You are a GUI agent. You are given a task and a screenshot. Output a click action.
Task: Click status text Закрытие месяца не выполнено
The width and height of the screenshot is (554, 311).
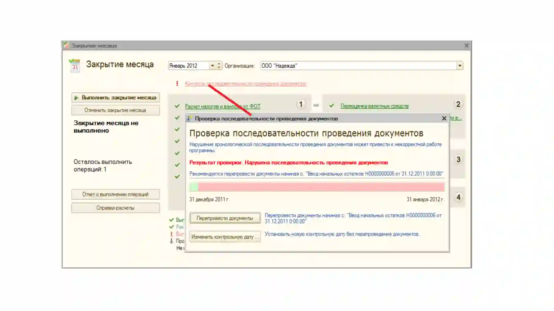(x=106, y=127)
